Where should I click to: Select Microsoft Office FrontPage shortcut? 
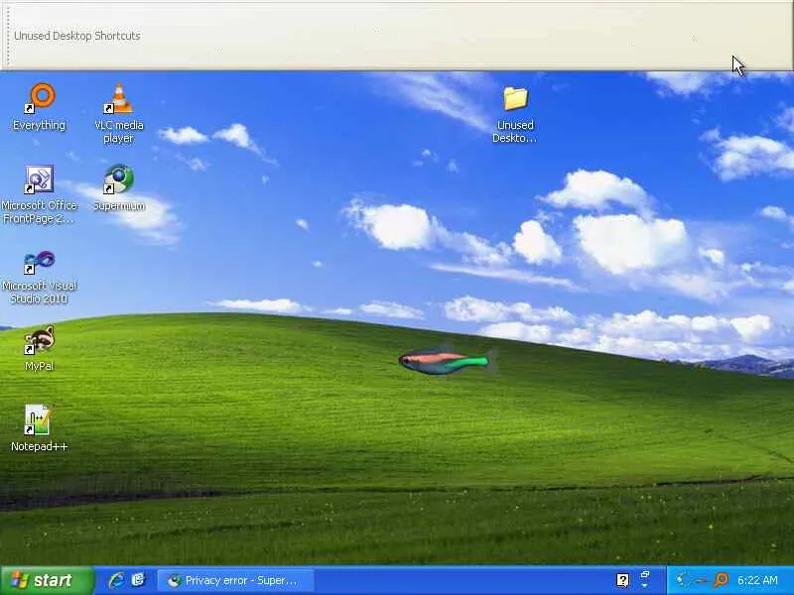pyautogui.click(x=39, y=194)
